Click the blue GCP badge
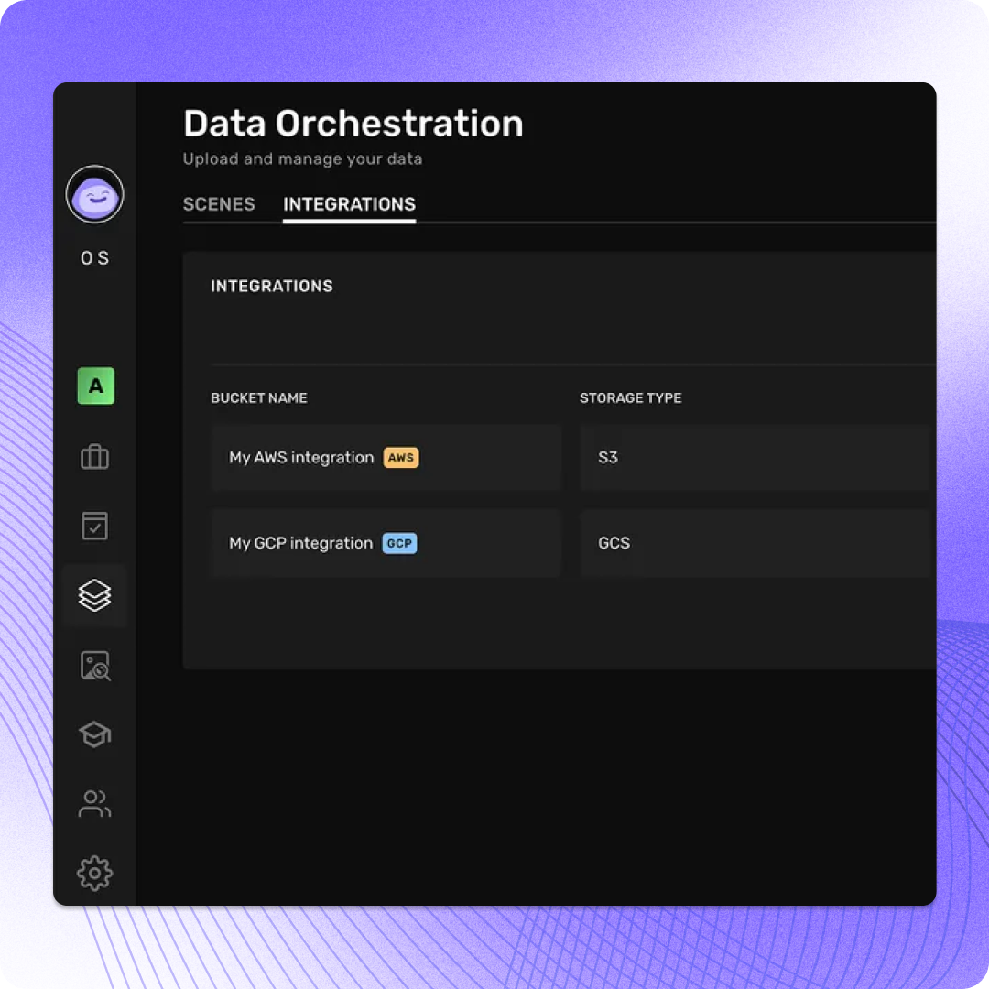989x989 pixels. (x=400, y=544)
